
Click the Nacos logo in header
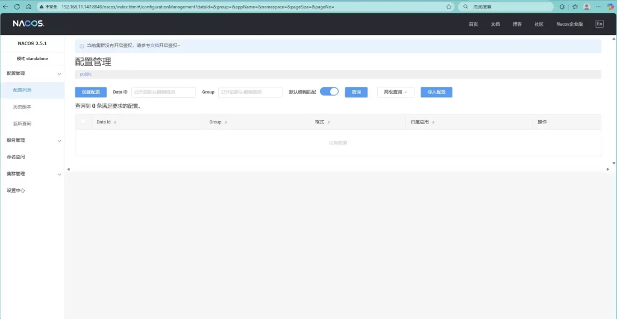tap(28, 23)
